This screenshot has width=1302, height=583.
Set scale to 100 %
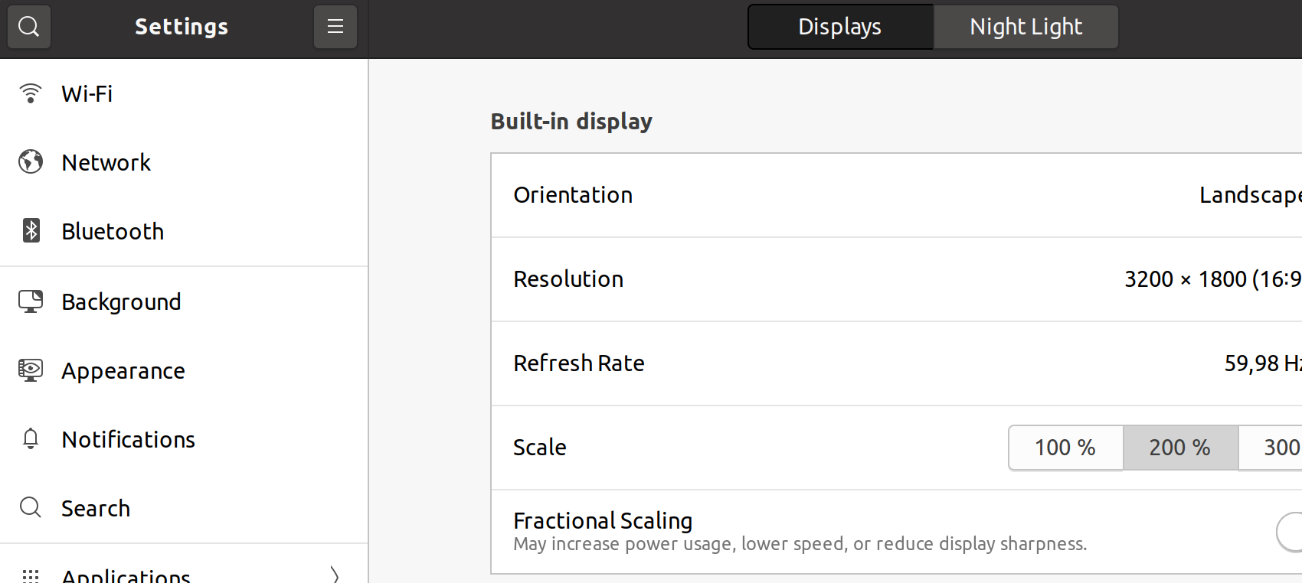(x=1065, y=448)
